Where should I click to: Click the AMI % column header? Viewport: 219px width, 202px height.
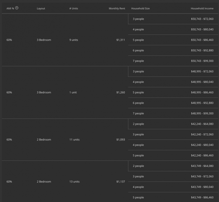tap(10, 8)
